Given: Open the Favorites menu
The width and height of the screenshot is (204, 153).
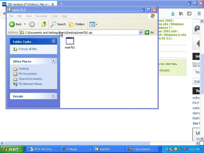Looking at the screenshot, I should [41, 16].
